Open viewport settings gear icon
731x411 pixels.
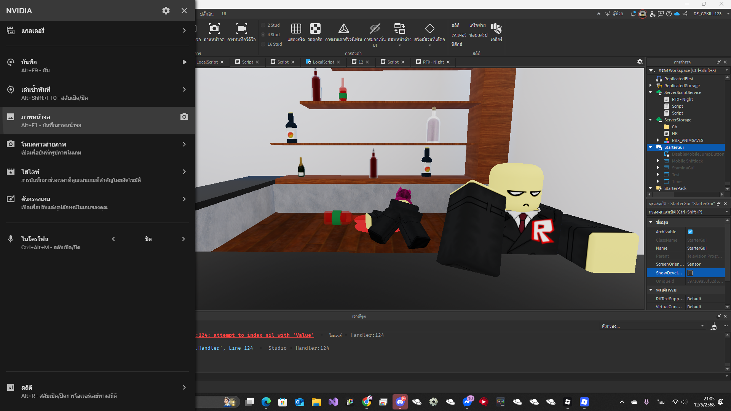(x=640, y=62)
